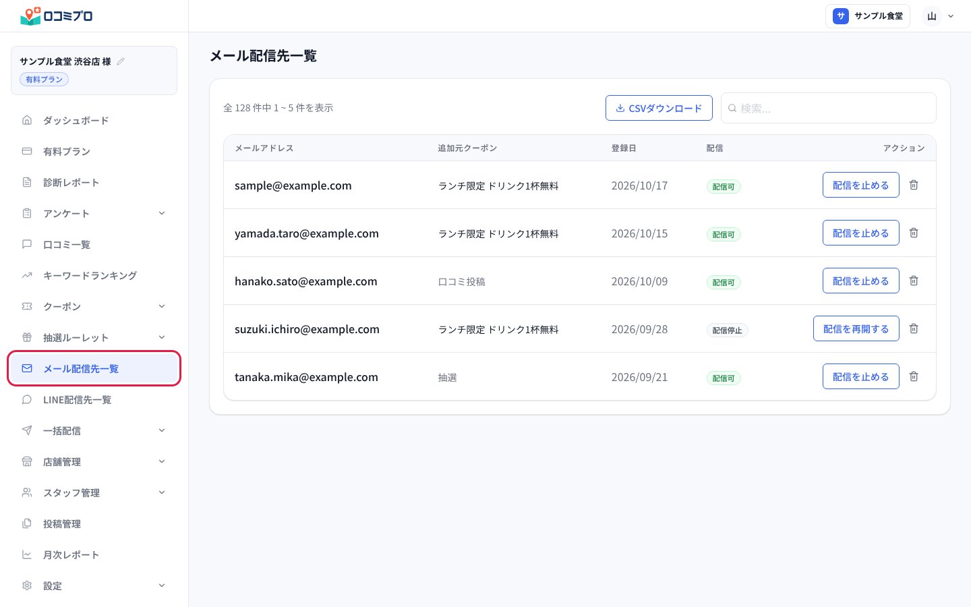Click the 月次レポート chart icon
The height and width of the screenshot is (607, 971).
click(x=27, y=554)
